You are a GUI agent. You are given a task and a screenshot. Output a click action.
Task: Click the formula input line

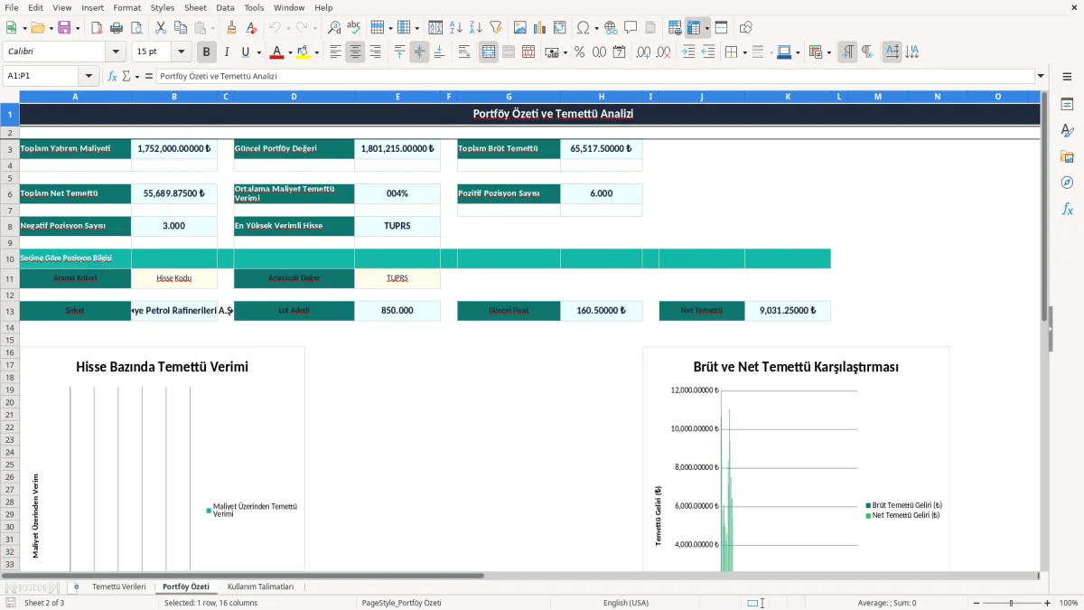click(595, 77)
